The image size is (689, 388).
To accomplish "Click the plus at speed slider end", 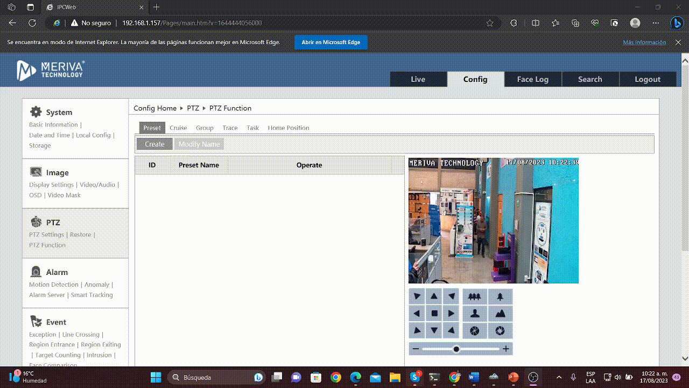I will (505, 349).
